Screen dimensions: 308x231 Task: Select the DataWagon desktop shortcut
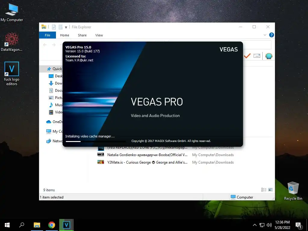(x=12, y=42)
